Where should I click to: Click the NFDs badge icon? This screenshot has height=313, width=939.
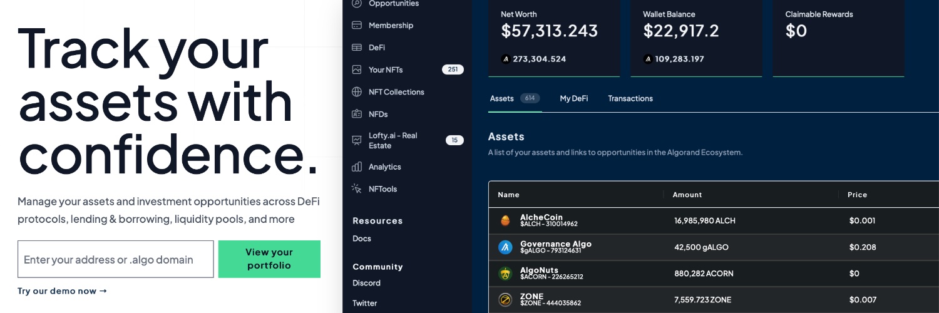pos(357,114)
